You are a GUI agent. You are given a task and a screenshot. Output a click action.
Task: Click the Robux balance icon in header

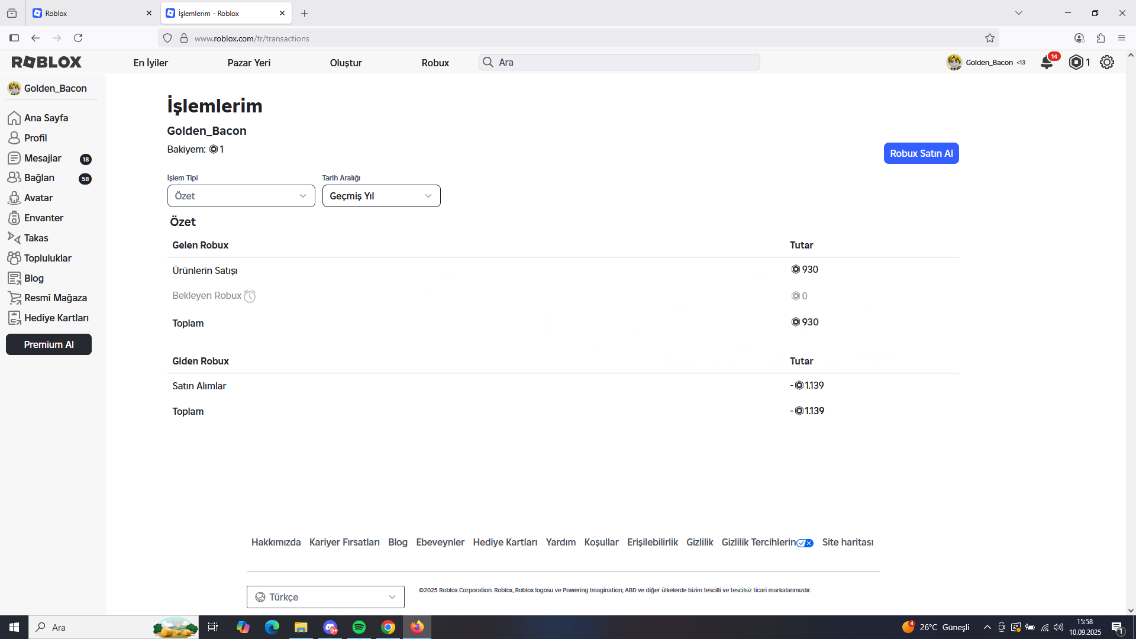(x=1076, y=62)
